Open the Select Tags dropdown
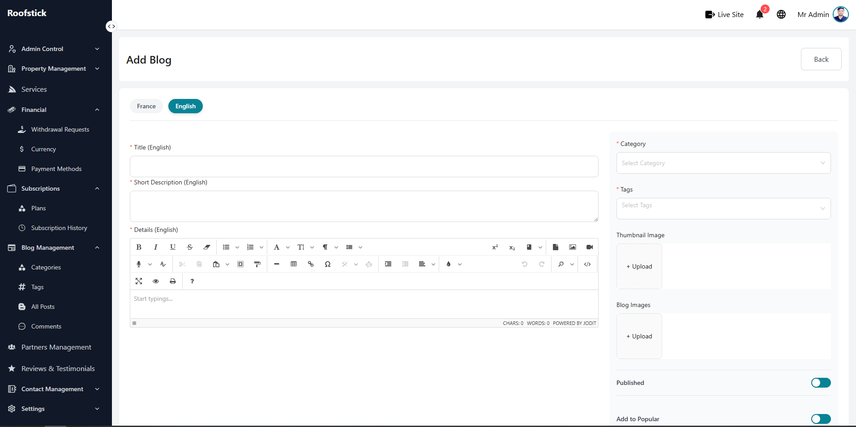856x427 pixels. 723,209
